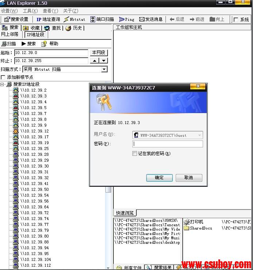Click the host icon for 10.12.39.12
253x270 pixels.
(16, 131)
